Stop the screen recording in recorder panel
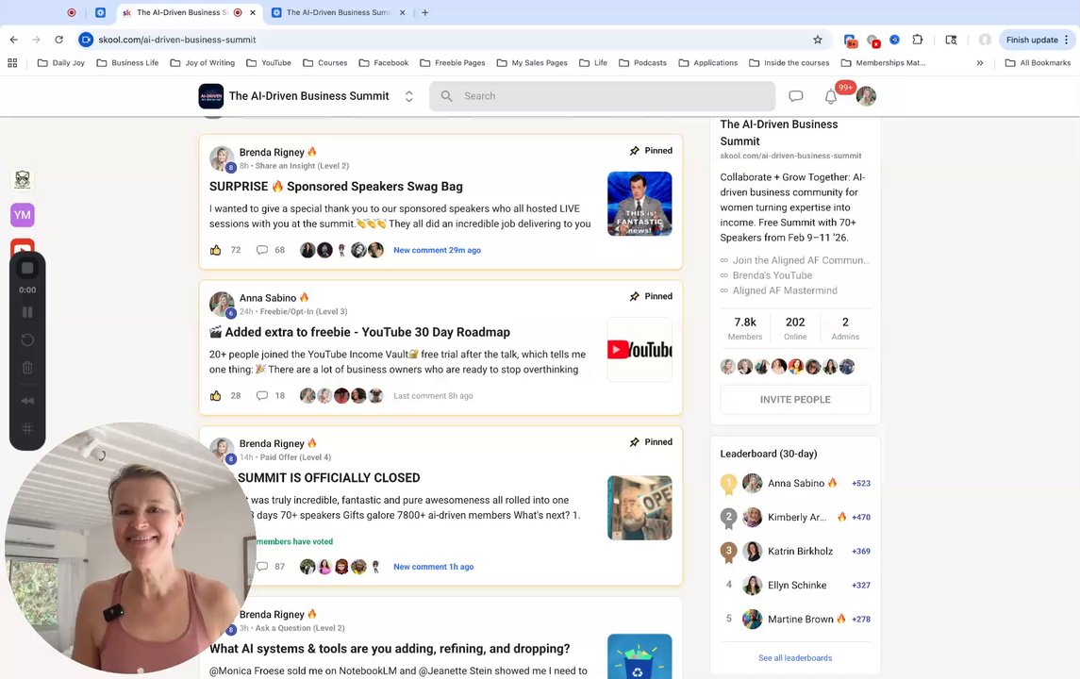The height and width of the screenshot is (679, 1080). pyautogui.click(x=27, y=269)
